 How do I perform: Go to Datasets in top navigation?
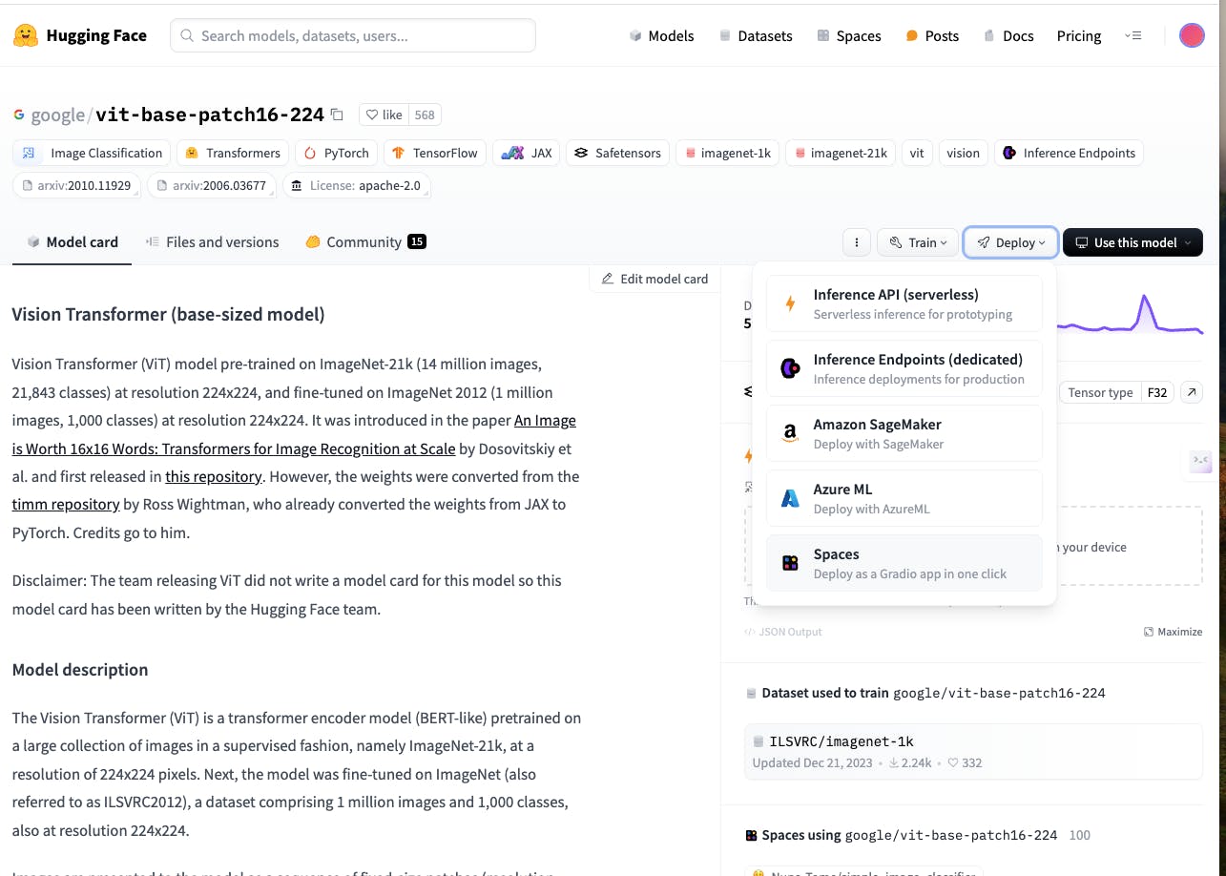756,36
